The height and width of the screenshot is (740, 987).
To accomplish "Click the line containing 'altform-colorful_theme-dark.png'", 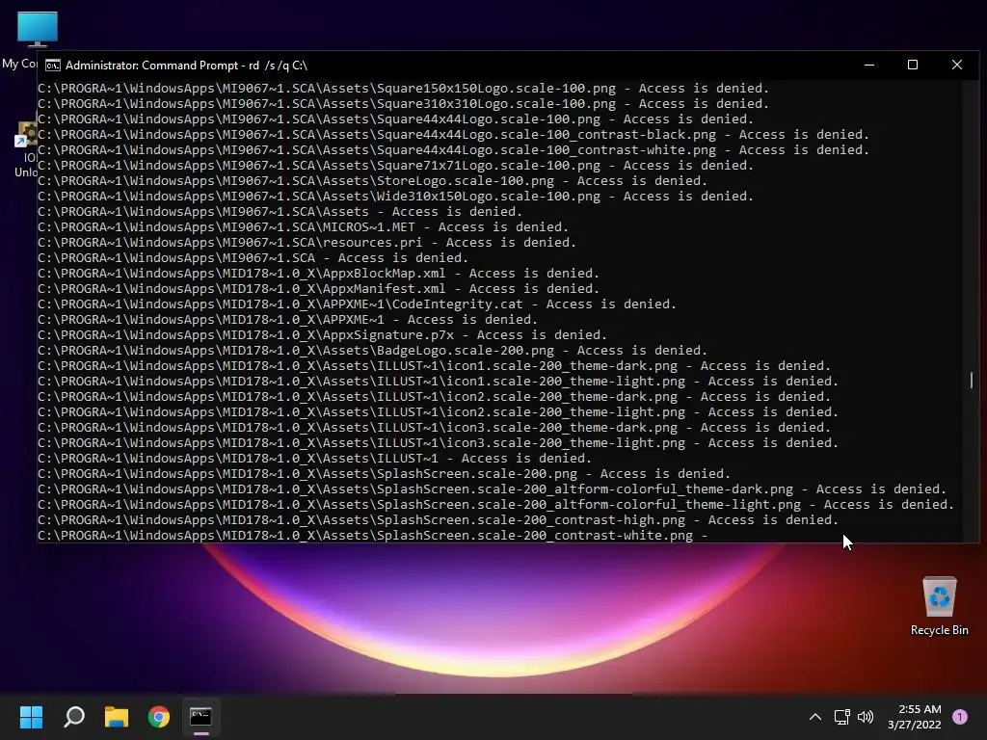I will click(493, 489).
